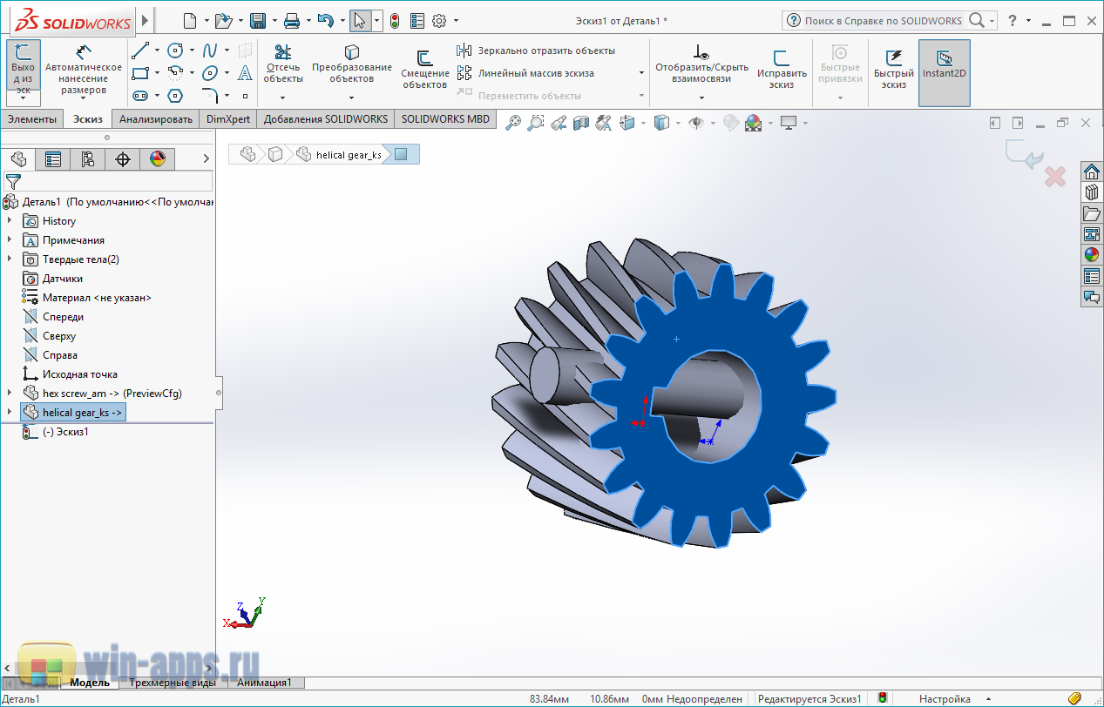Open Design Library in task pane
The height and width of the screenshot is (707, 1104).
pyautogui.click(x=1092, y=192)
